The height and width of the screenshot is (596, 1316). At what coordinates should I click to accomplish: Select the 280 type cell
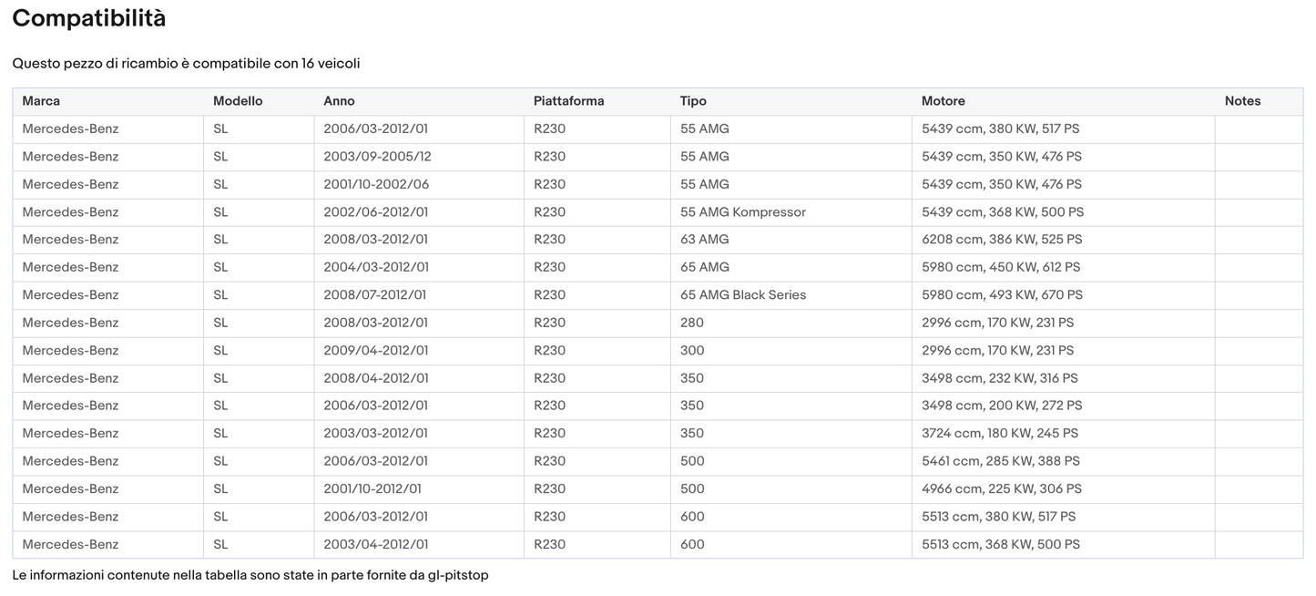pyautogui.click(x=691, y=323)
